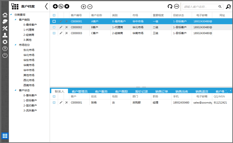Open the more options ellipsis icon
The image size is (233, 143).
tap(176, 6)
